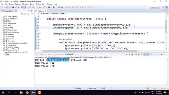The height and width of the screenshot is (95, 169).
Task: Expand the 01_Basic_Window project
Action: 2,17
